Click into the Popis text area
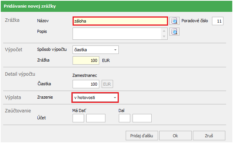Image resolution: width=233 pixels, height=143 pixels. [117, 34]
